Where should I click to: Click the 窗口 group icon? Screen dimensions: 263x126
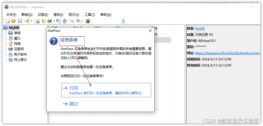11,38
